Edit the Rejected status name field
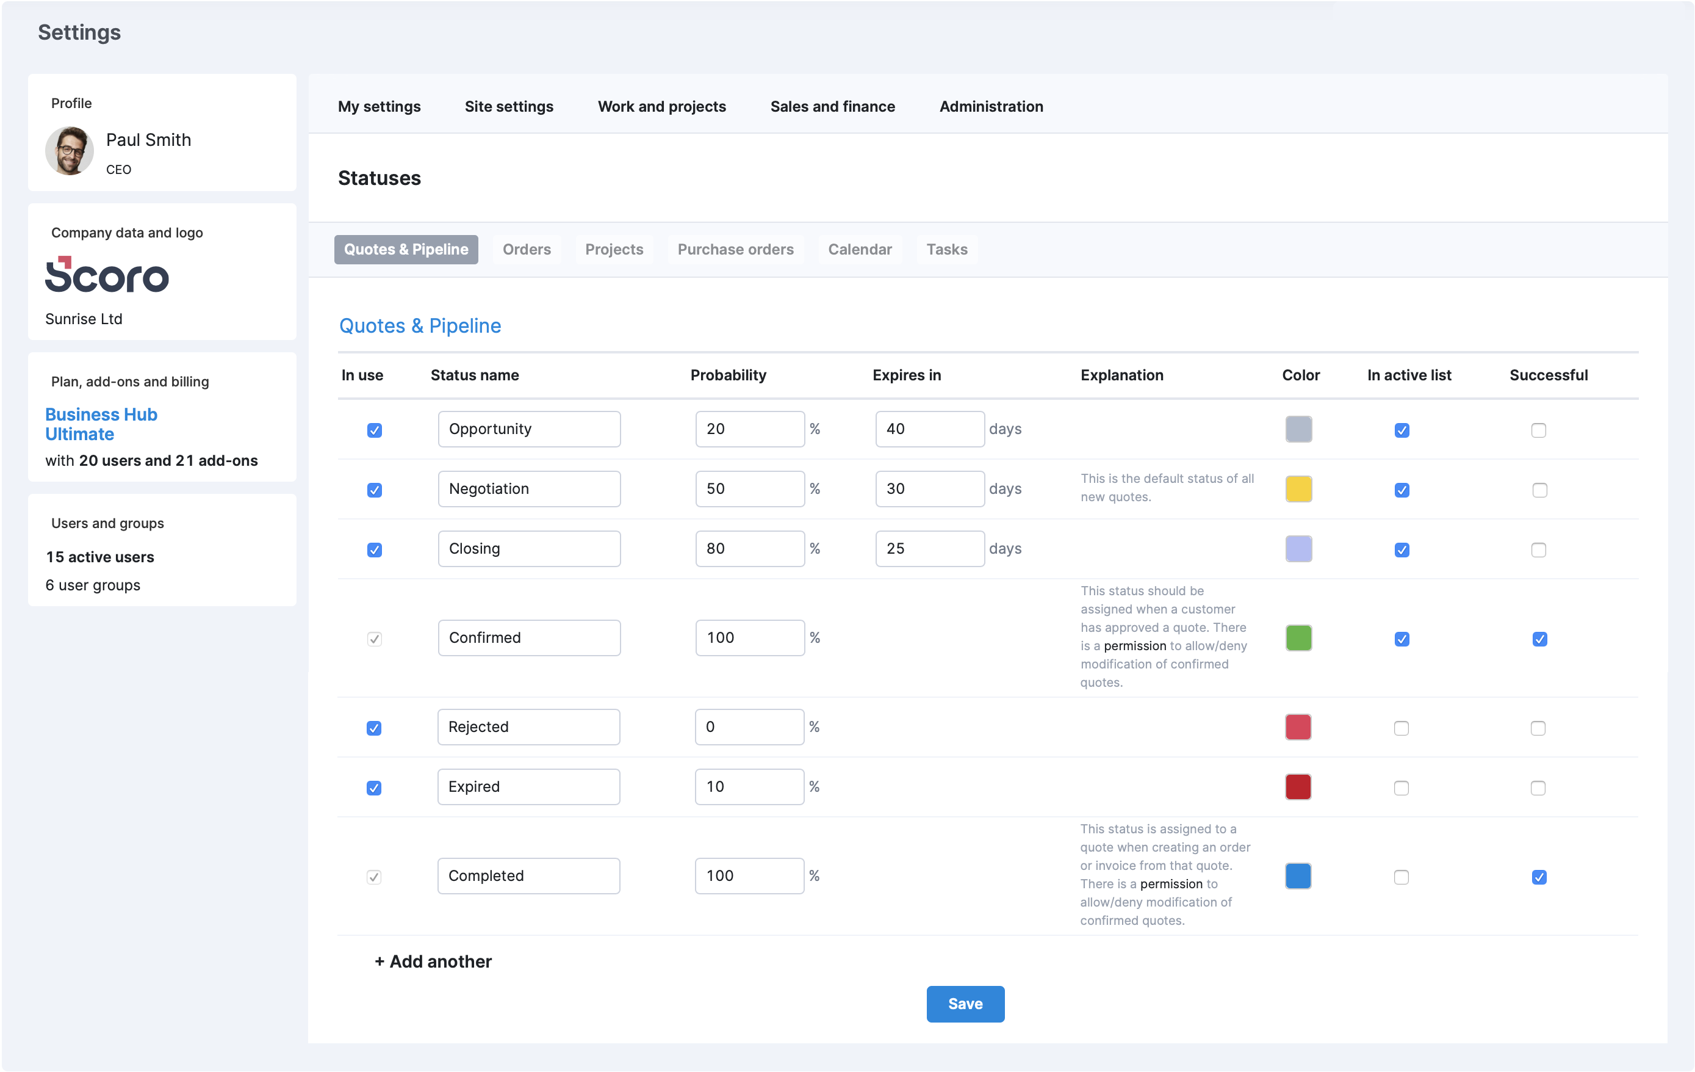This screenshot has height=1072, width=1695. click(x=528, y=727)
